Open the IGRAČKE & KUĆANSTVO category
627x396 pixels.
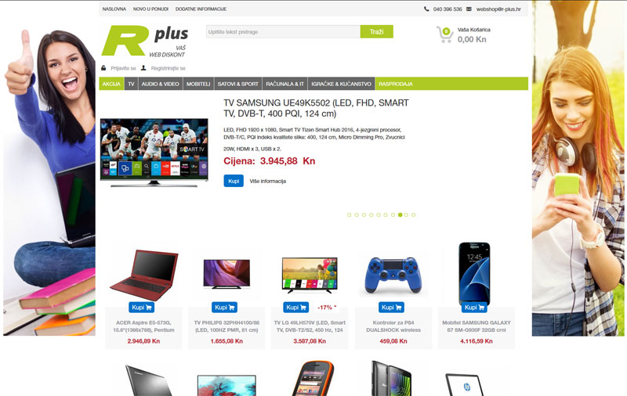pos(341,84)
